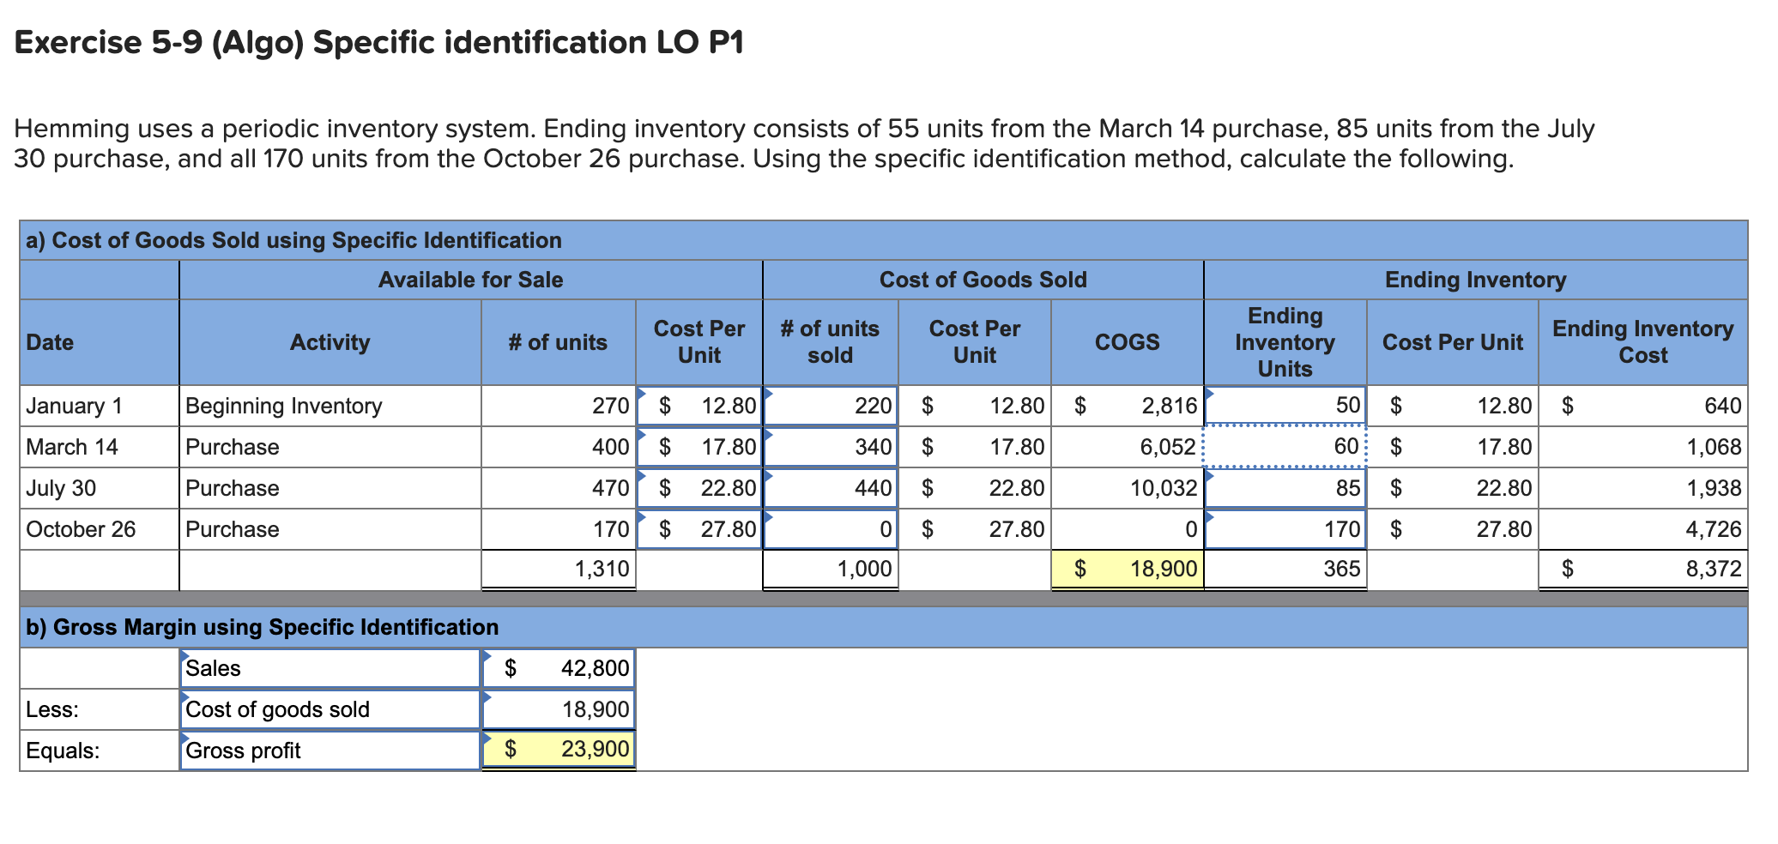Open the Gross profit label dropdown cell
Image resolution: width=1778 pixels, height=844 pixels.
[330, 751]
